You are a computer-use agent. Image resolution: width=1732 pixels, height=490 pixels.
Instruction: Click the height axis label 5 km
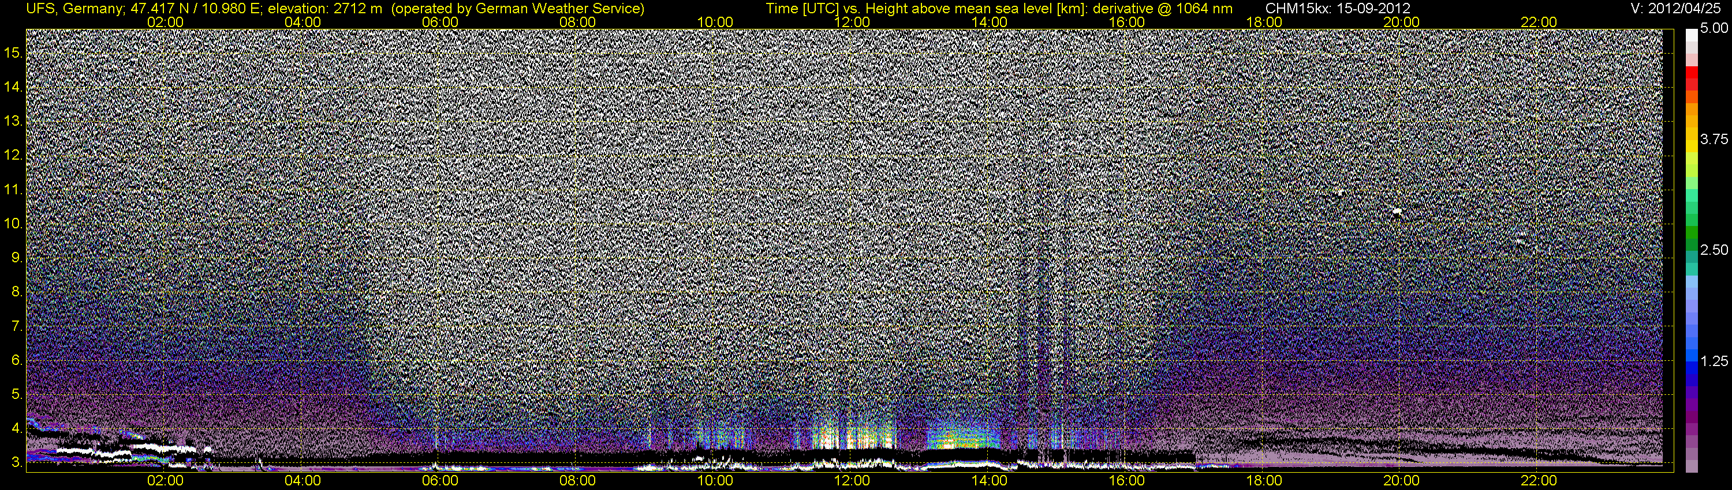tap(16, 394)
